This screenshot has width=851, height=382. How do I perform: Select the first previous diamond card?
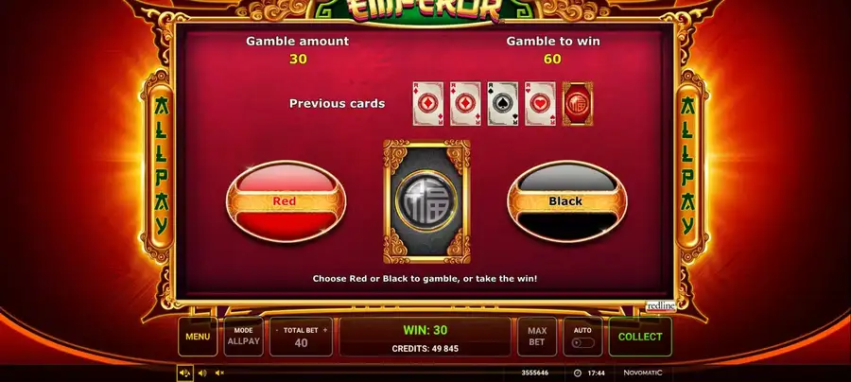(427, 104)
